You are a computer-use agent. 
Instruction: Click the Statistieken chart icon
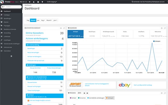tap(2, 51)
